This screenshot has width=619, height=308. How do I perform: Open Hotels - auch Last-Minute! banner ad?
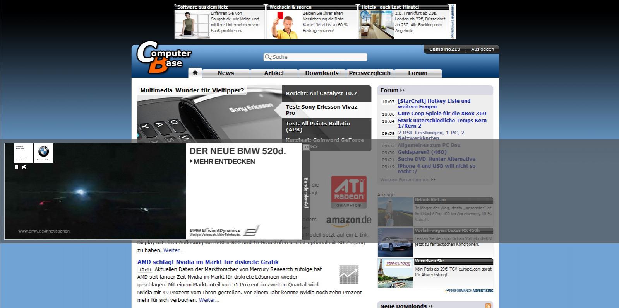(x=404, y=22)
